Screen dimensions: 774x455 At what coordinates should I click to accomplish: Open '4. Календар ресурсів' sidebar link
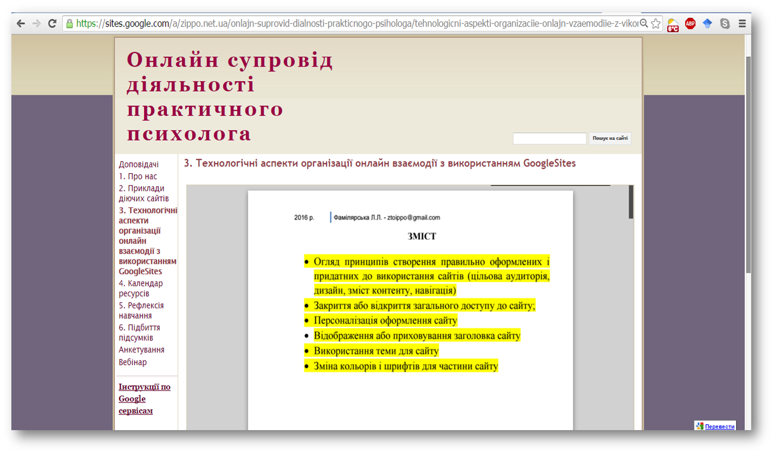tap(141, 288)
